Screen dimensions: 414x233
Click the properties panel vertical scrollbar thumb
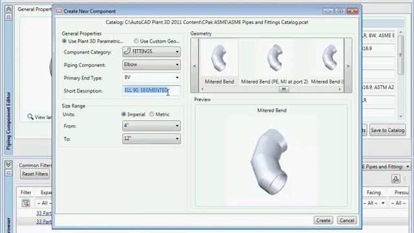[x=401, y=54]
